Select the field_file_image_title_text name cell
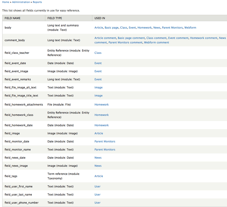 pyautogui.click(x=24, y=96)
